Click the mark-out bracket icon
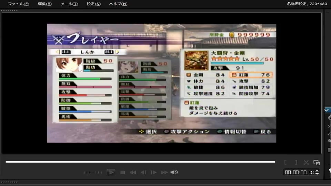This screenshot has height=186, width=331. [x=296, y=162]
